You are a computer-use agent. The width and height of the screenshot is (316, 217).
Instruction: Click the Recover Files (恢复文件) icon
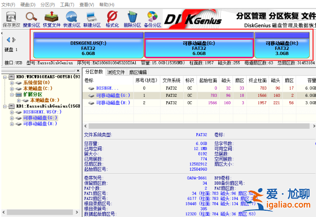(51, 17)
